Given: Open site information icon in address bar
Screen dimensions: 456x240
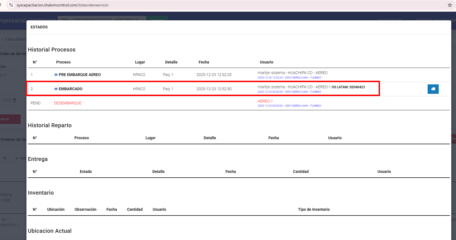Looking at the screenshot, I should 11,5.
